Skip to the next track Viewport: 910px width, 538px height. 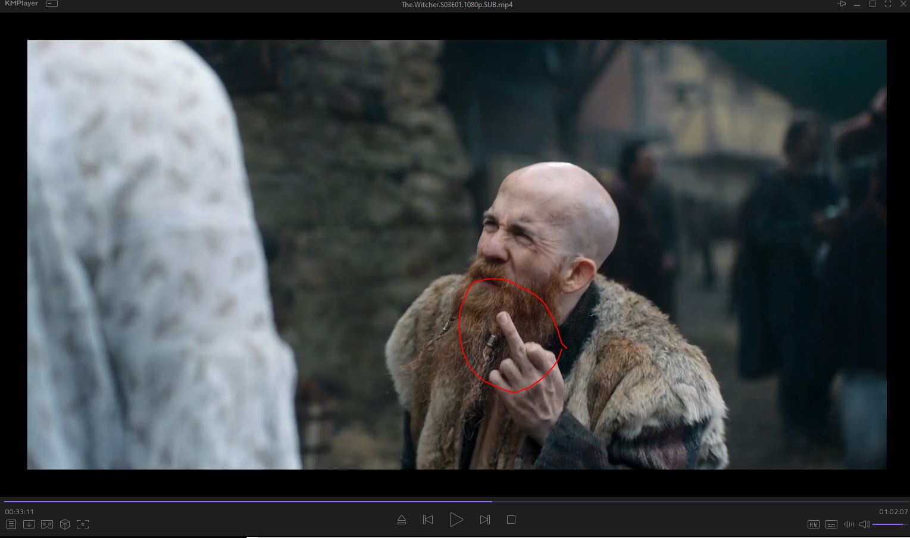(x=484, y=520)
